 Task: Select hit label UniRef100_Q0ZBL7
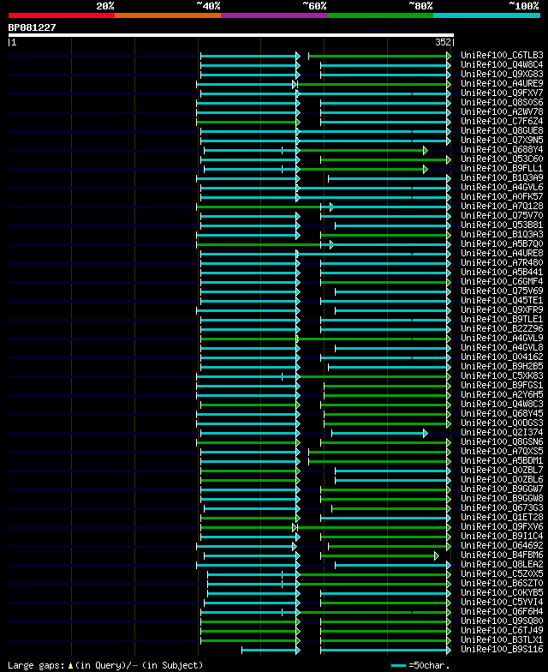coord(502,470)
